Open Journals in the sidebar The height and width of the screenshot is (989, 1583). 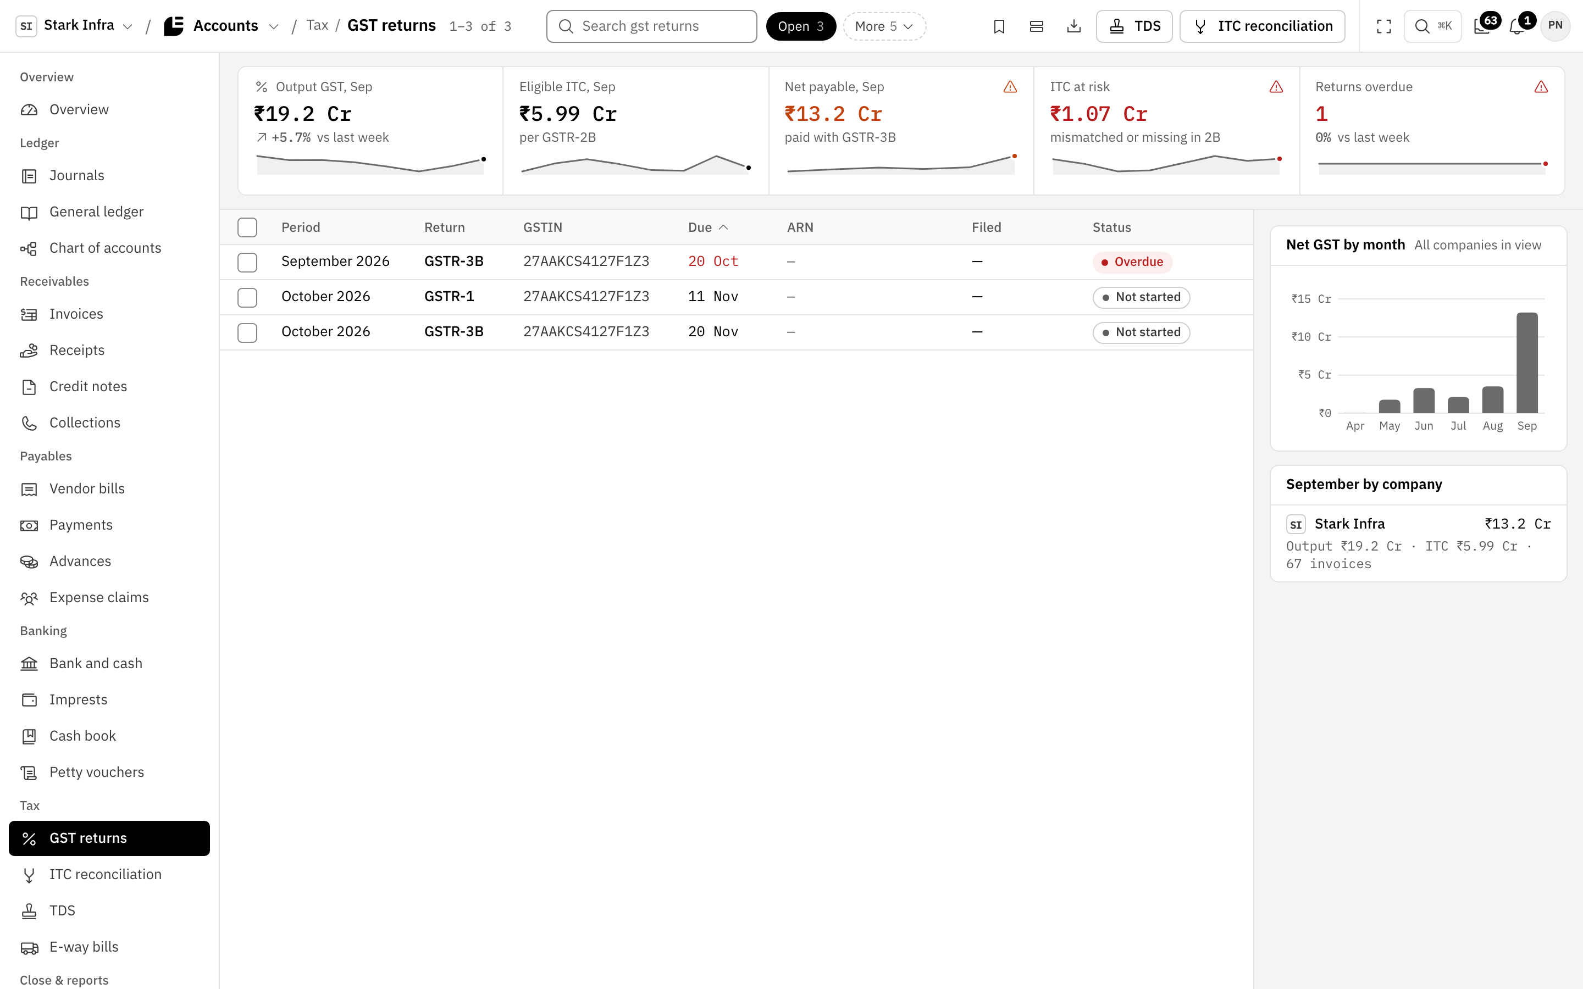click(x=109, y=175)
